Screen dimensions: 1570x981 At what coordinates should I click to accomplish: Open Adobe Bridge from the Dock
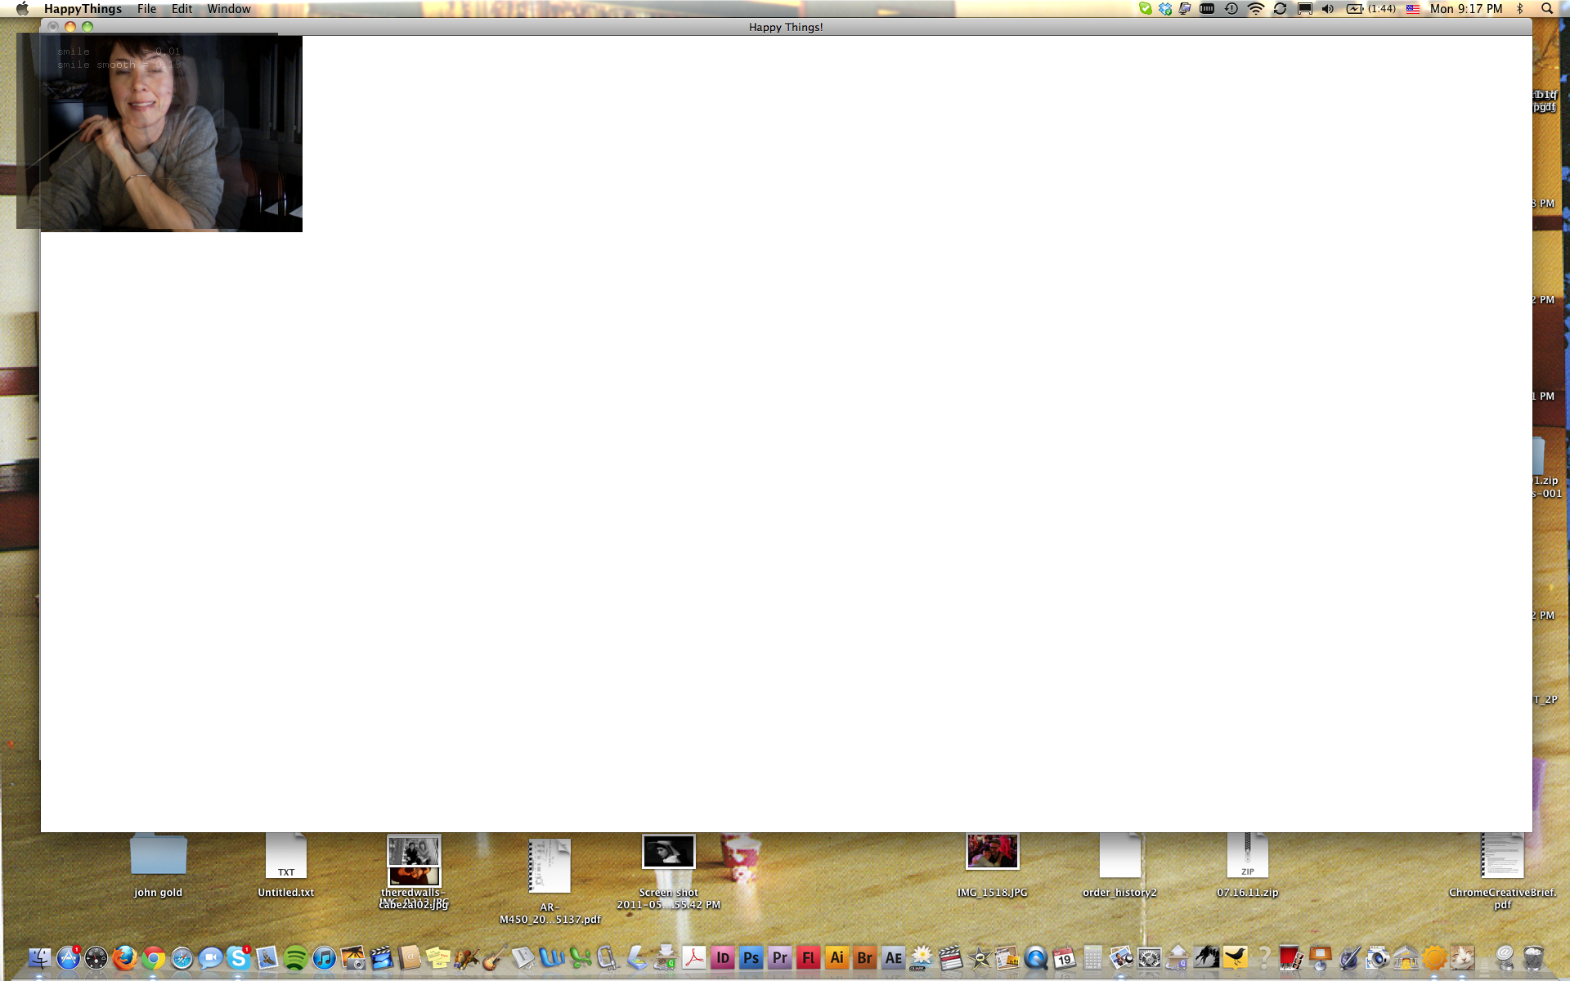point(865,957)
